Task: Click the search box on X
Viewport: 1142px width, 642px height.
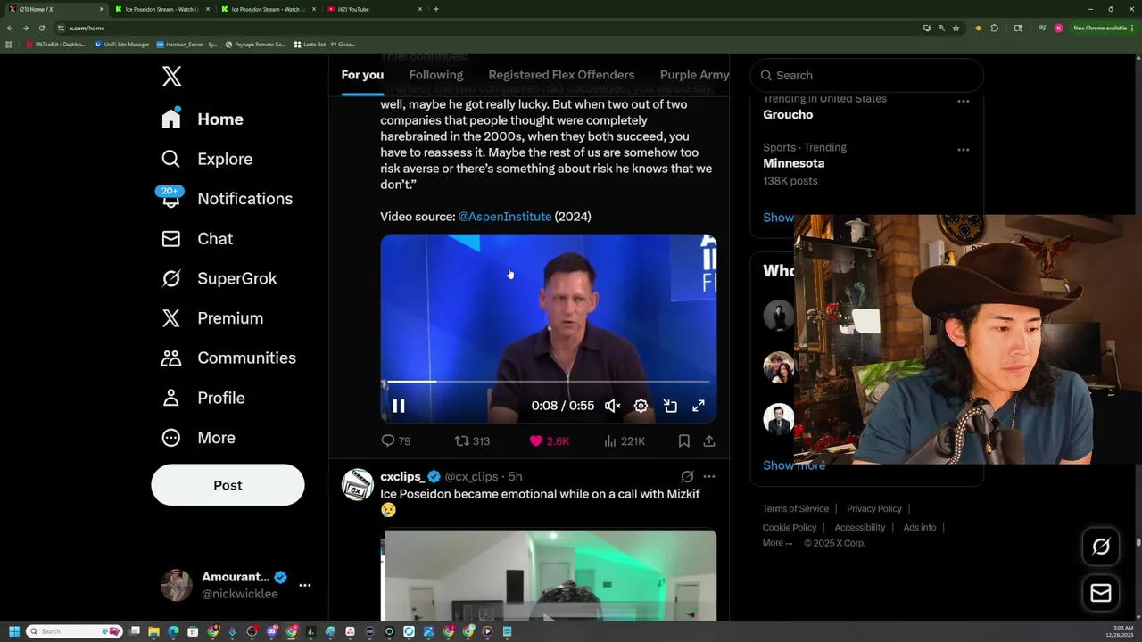Action: pyautogui.click(x=866, y=75)
